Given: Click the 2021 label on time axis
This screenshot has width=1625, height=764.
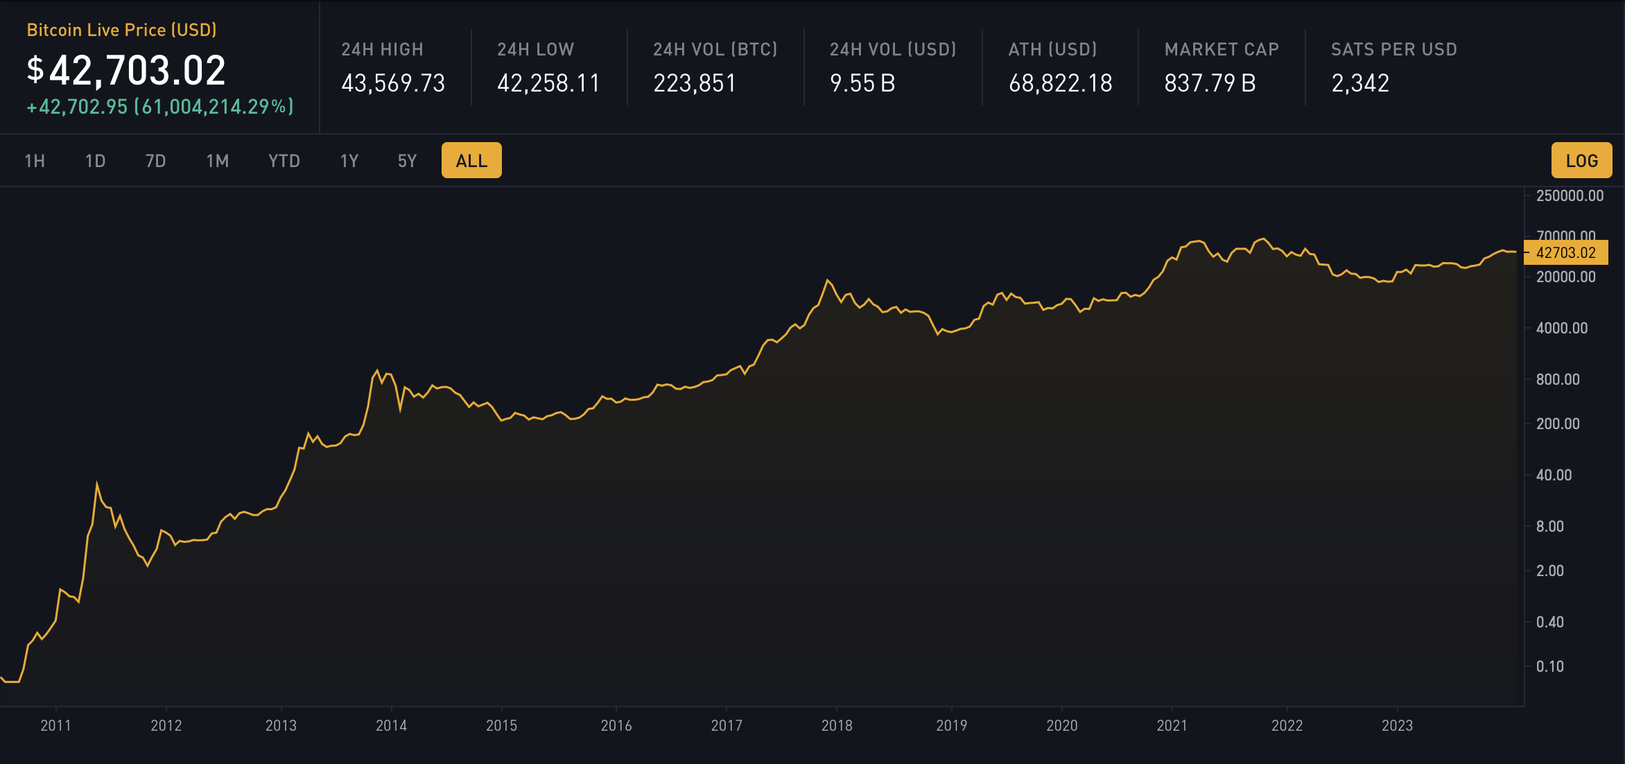Looking at the screenshot, I should (1172, 725).
